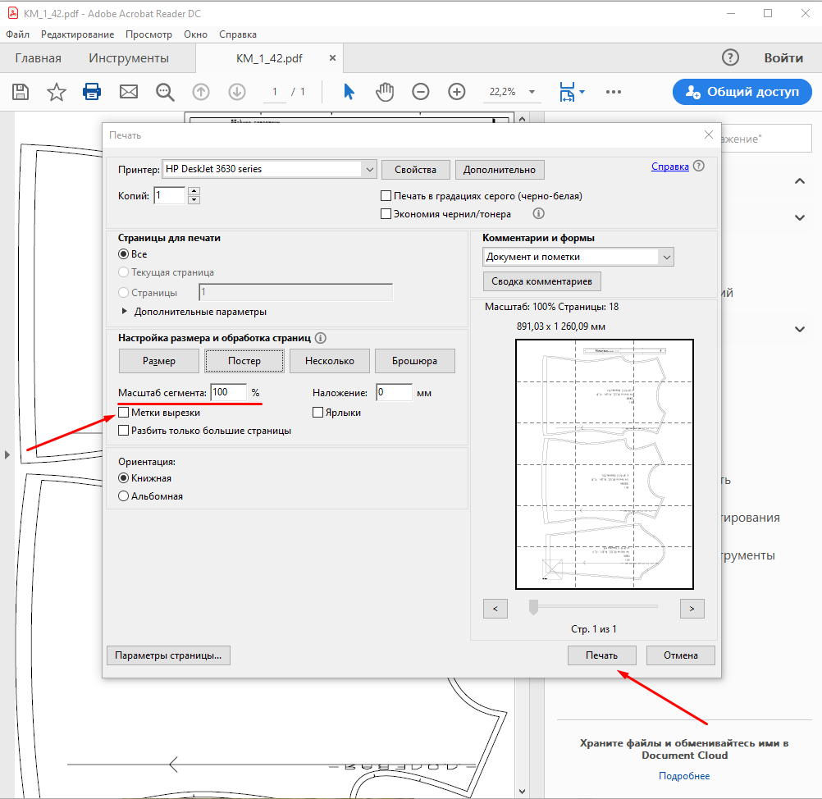822x799 pixels.
Task: Expand Дополнительные параметры section
Action: (124, 312)
